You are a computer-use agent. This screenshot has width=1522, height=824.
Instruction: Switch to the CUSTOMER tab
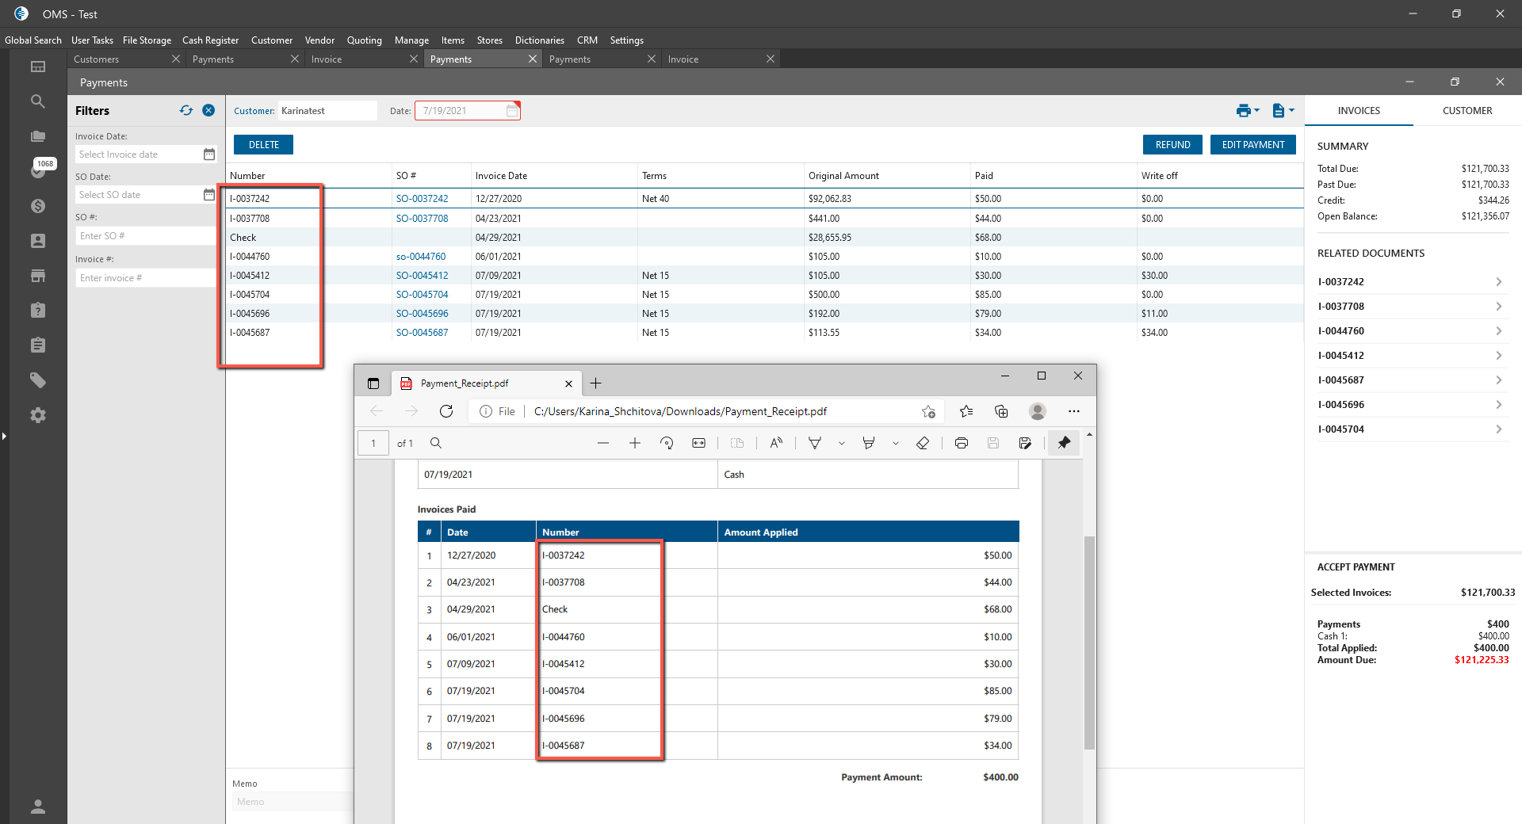point(1467,111)
